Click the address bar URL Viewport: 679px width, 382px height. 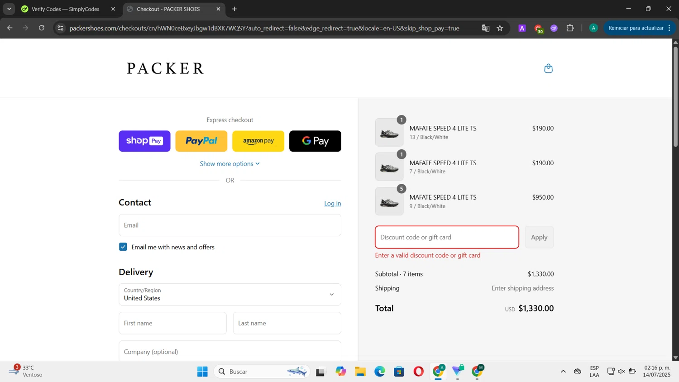(264, 28)
